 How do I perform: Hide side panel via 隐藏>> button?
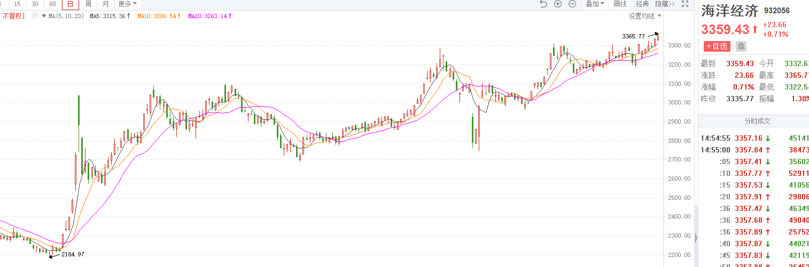[x=664, y=4]
